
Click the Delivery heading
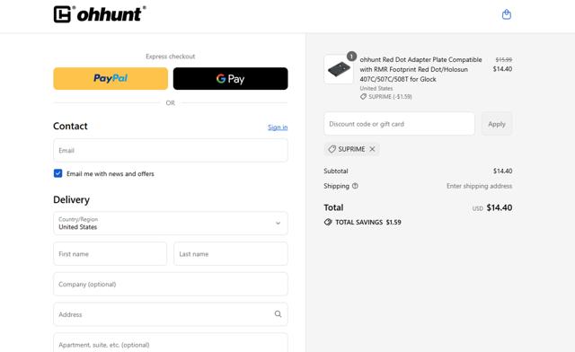72,200
